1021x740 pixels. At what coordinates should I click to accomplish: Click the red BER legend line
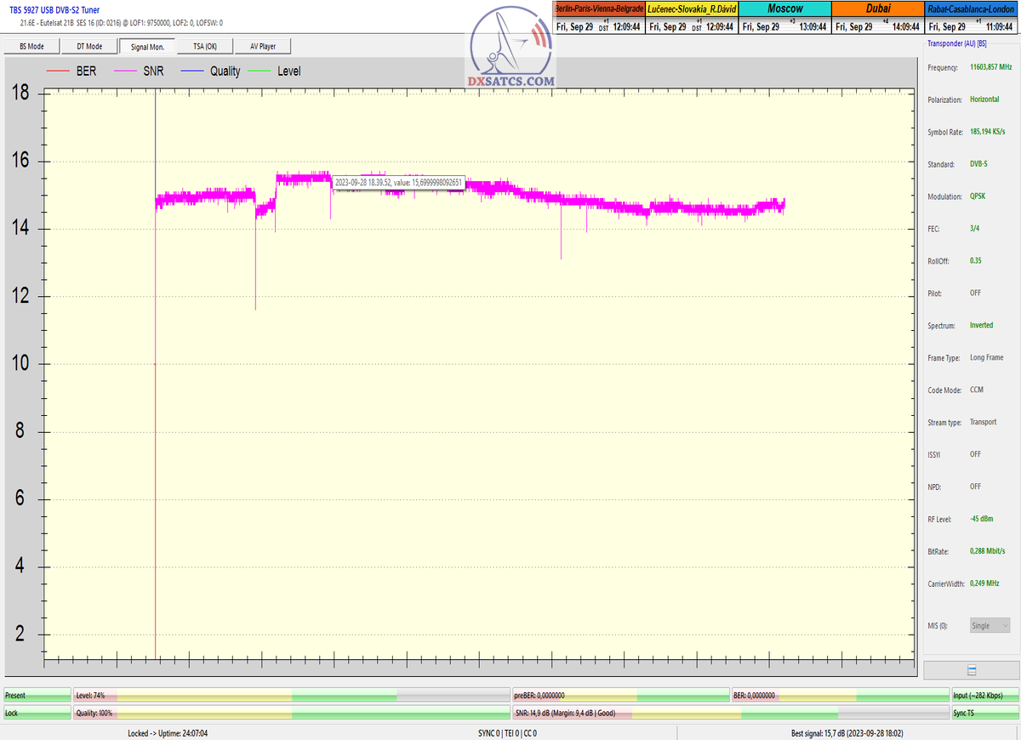coord(59,71)
